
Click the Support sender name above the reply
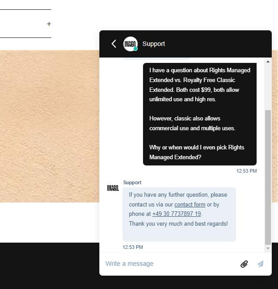tap(132, 182)
